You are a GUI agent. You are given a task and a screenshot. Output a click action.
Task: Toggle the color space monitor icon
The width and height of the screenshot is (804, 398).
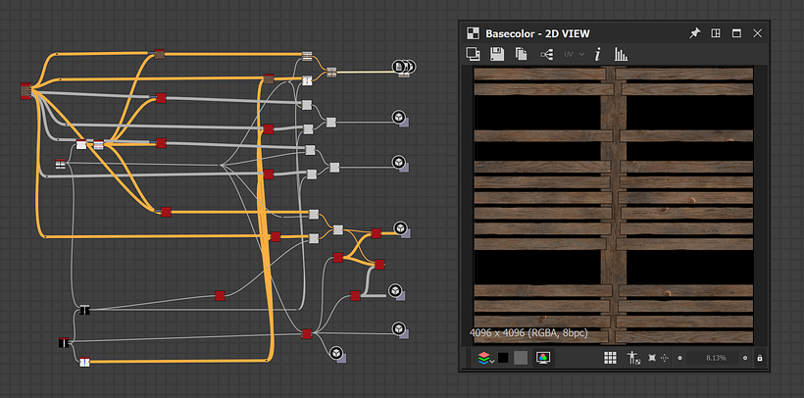[542, 358]
